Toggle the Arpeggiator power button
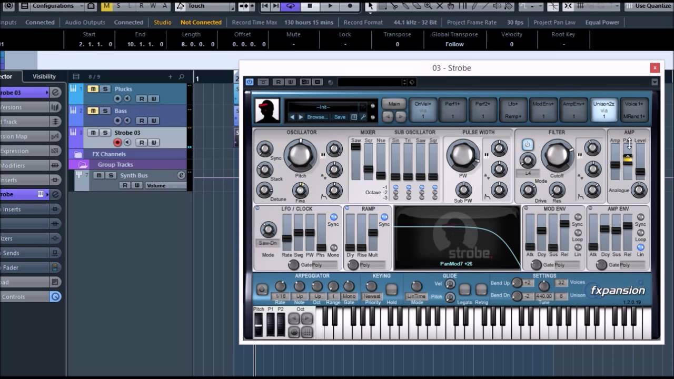The width and height of the screenshot is (674, 379). click(x=262, y=289)
